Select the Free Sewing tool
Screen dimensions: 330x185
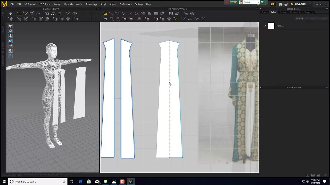118,18
